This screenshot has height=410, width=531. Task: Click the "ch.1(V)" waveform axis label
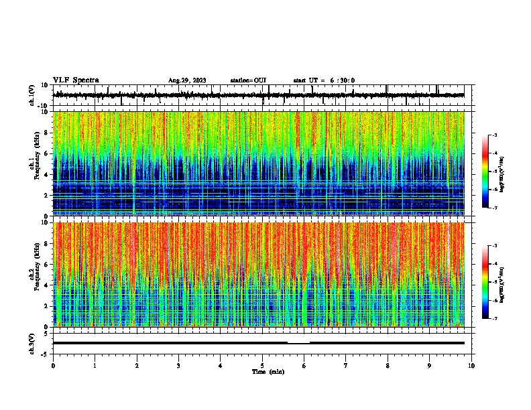pos(32,95)
